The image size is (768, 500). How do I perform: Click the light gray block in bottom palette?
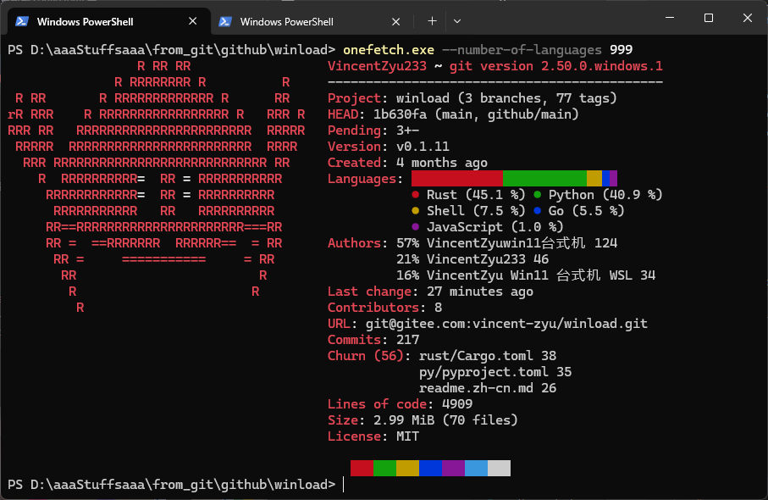coord(499,468)
